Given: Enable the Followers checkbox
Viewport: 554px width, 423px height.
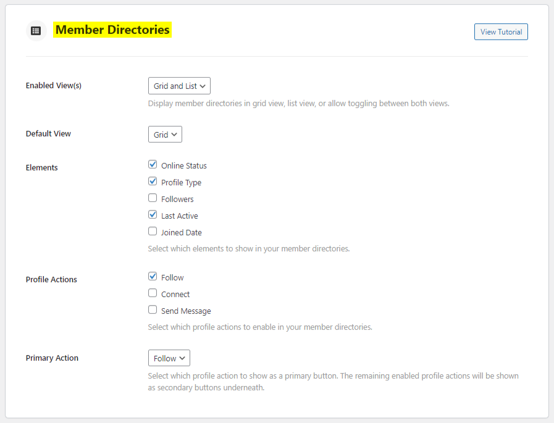Looking at the screenshot, I should pyautogui.click(x=153, y=198).
